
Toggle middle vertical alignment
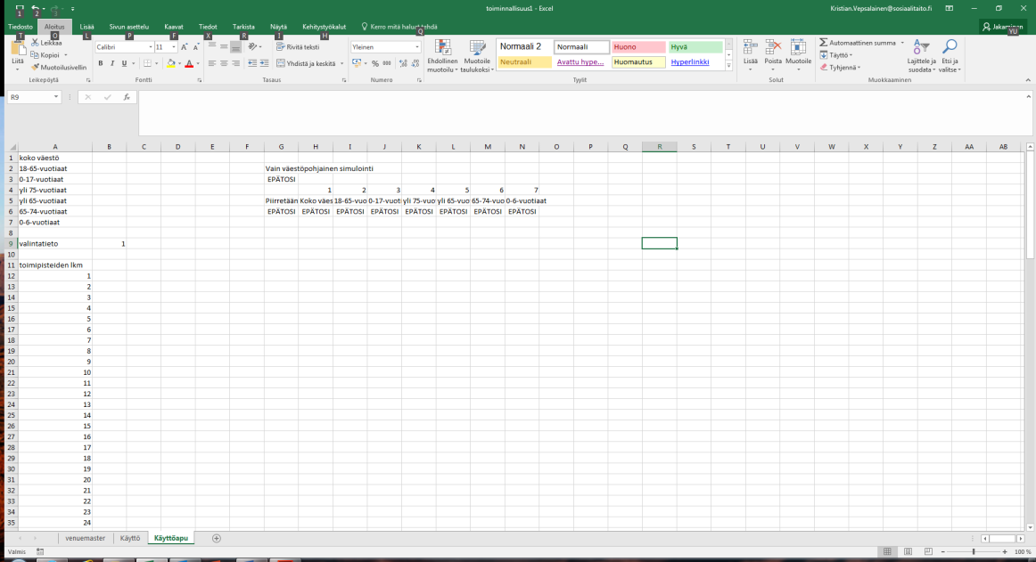224,47
